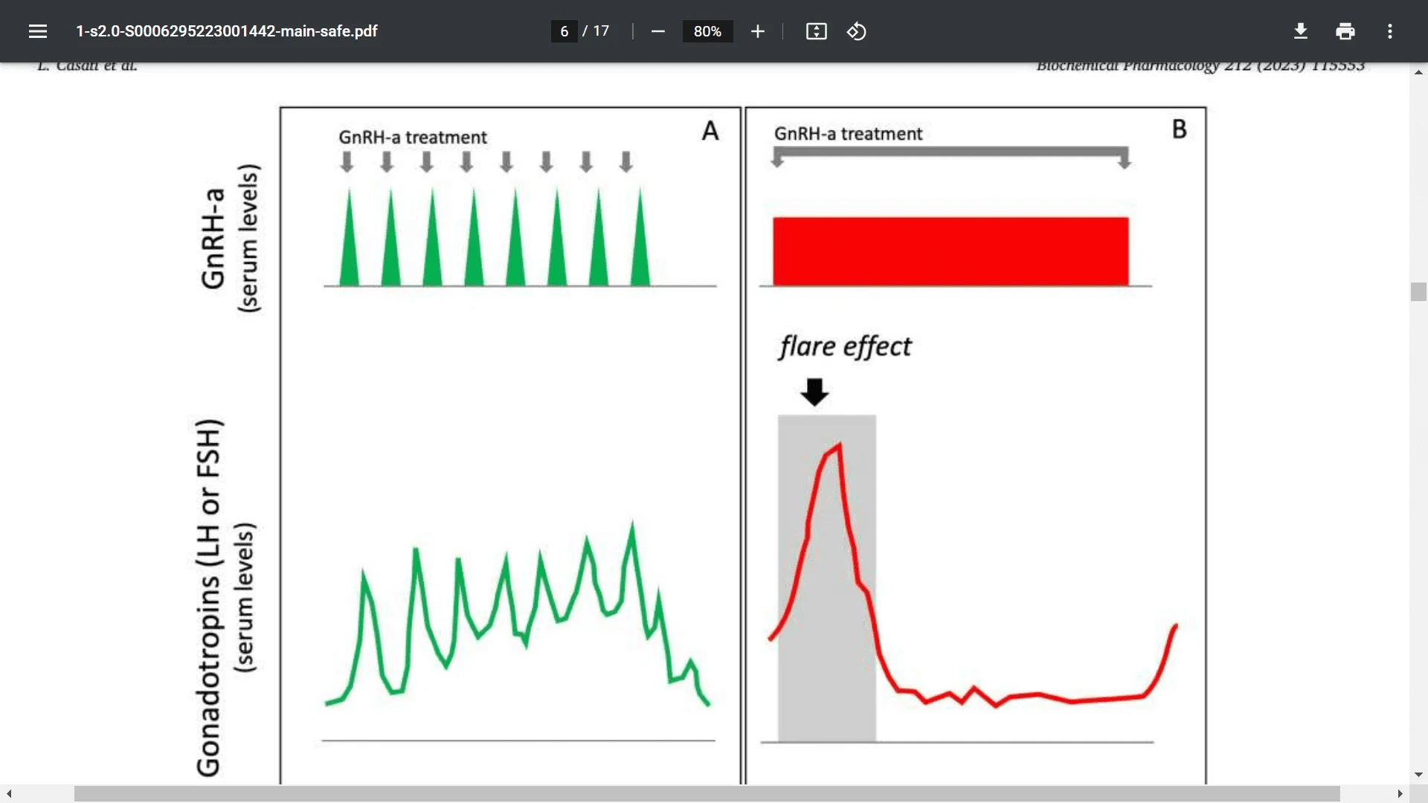Click the scroll up arrow

click(1418, 72)
